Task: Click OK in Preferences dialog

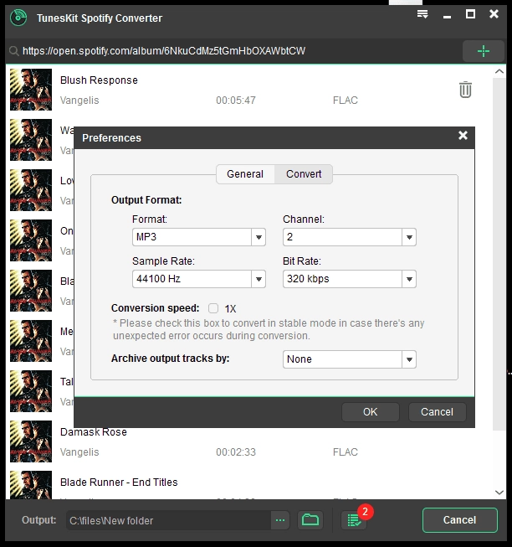Action: pos(371,412)
